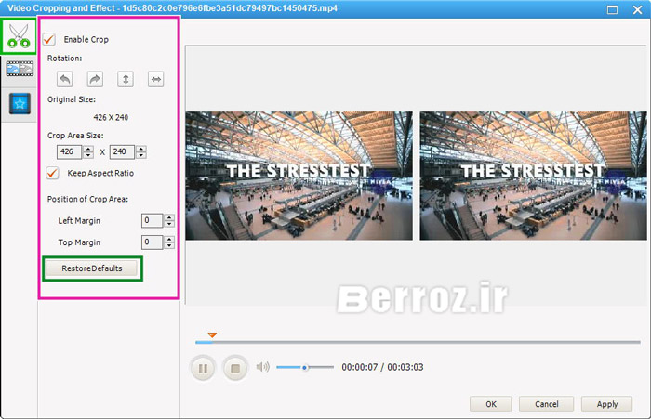Decrease crop height with down arrow
The height and width of the screenshot is (419, 651).
[x=141, y=155]
